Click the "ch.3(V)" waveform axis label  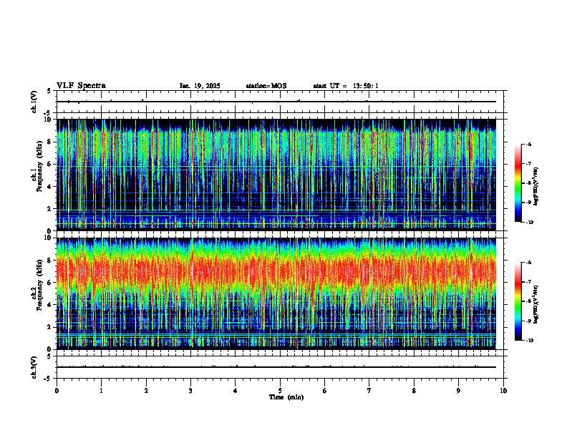click(34, 367)
